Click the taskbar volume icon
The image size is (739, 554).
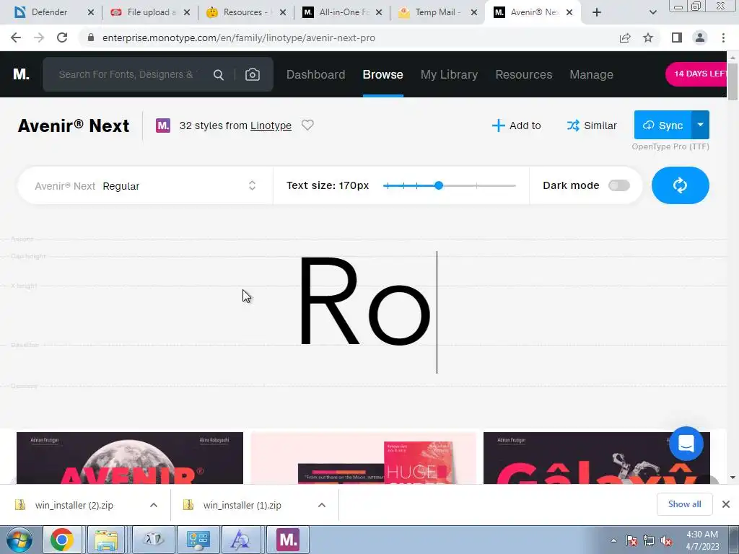pyautogui.click(x=666, y=541)
